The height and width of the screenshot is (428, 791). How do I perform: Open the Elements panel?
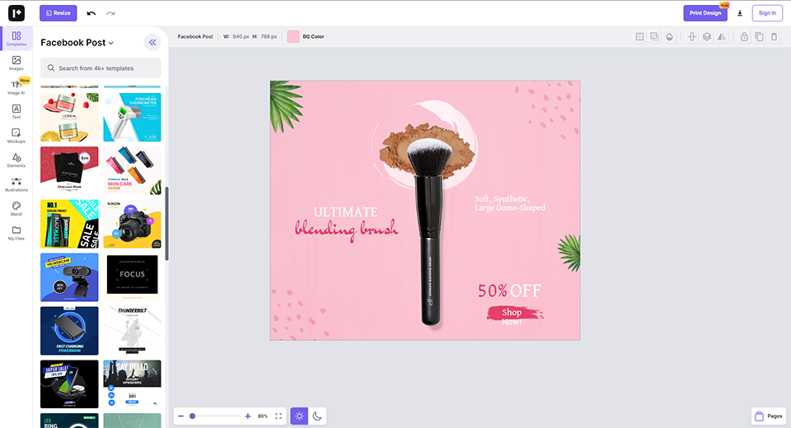[16, 160]
